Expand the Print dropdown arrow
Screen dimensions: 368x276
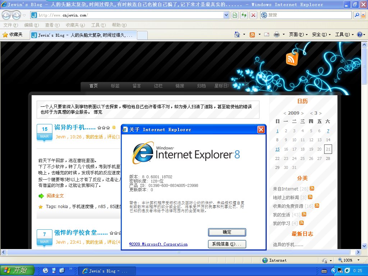[284, 35]
